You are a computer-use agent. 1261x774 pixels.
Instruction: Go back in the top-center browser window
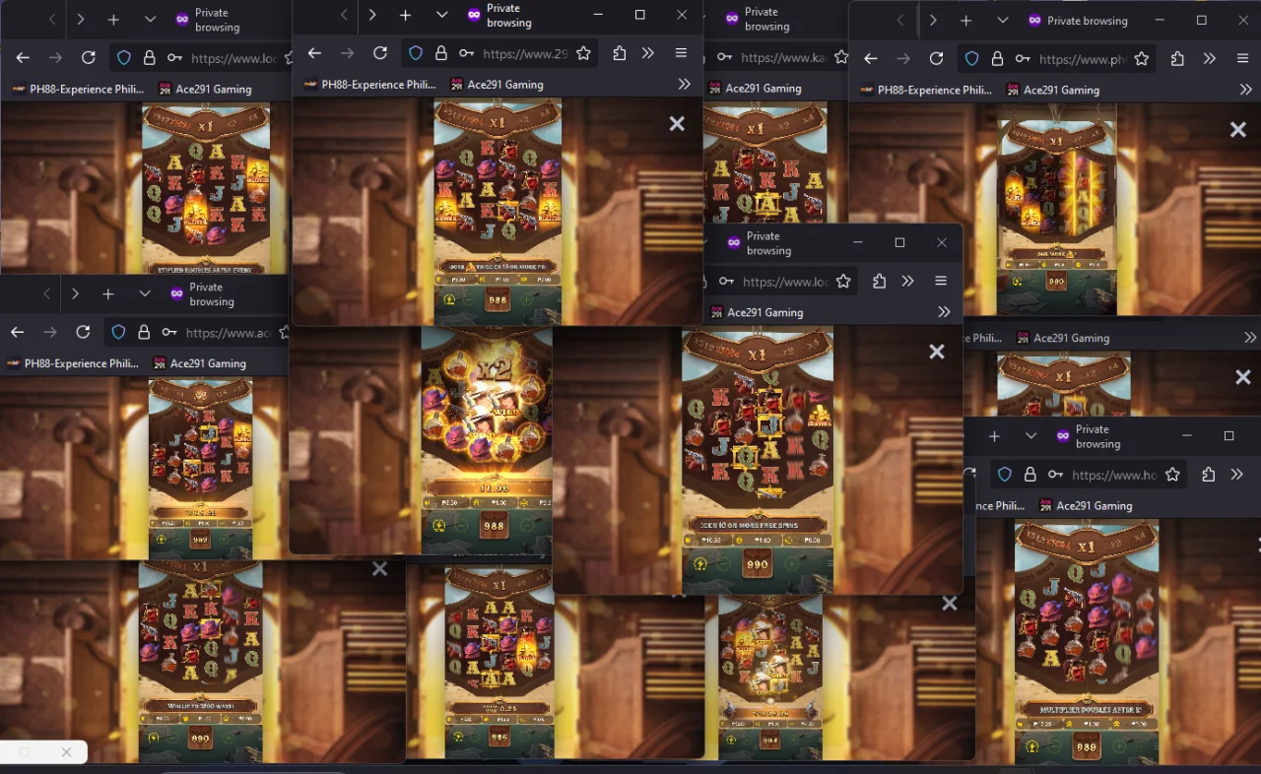point(314,53)
